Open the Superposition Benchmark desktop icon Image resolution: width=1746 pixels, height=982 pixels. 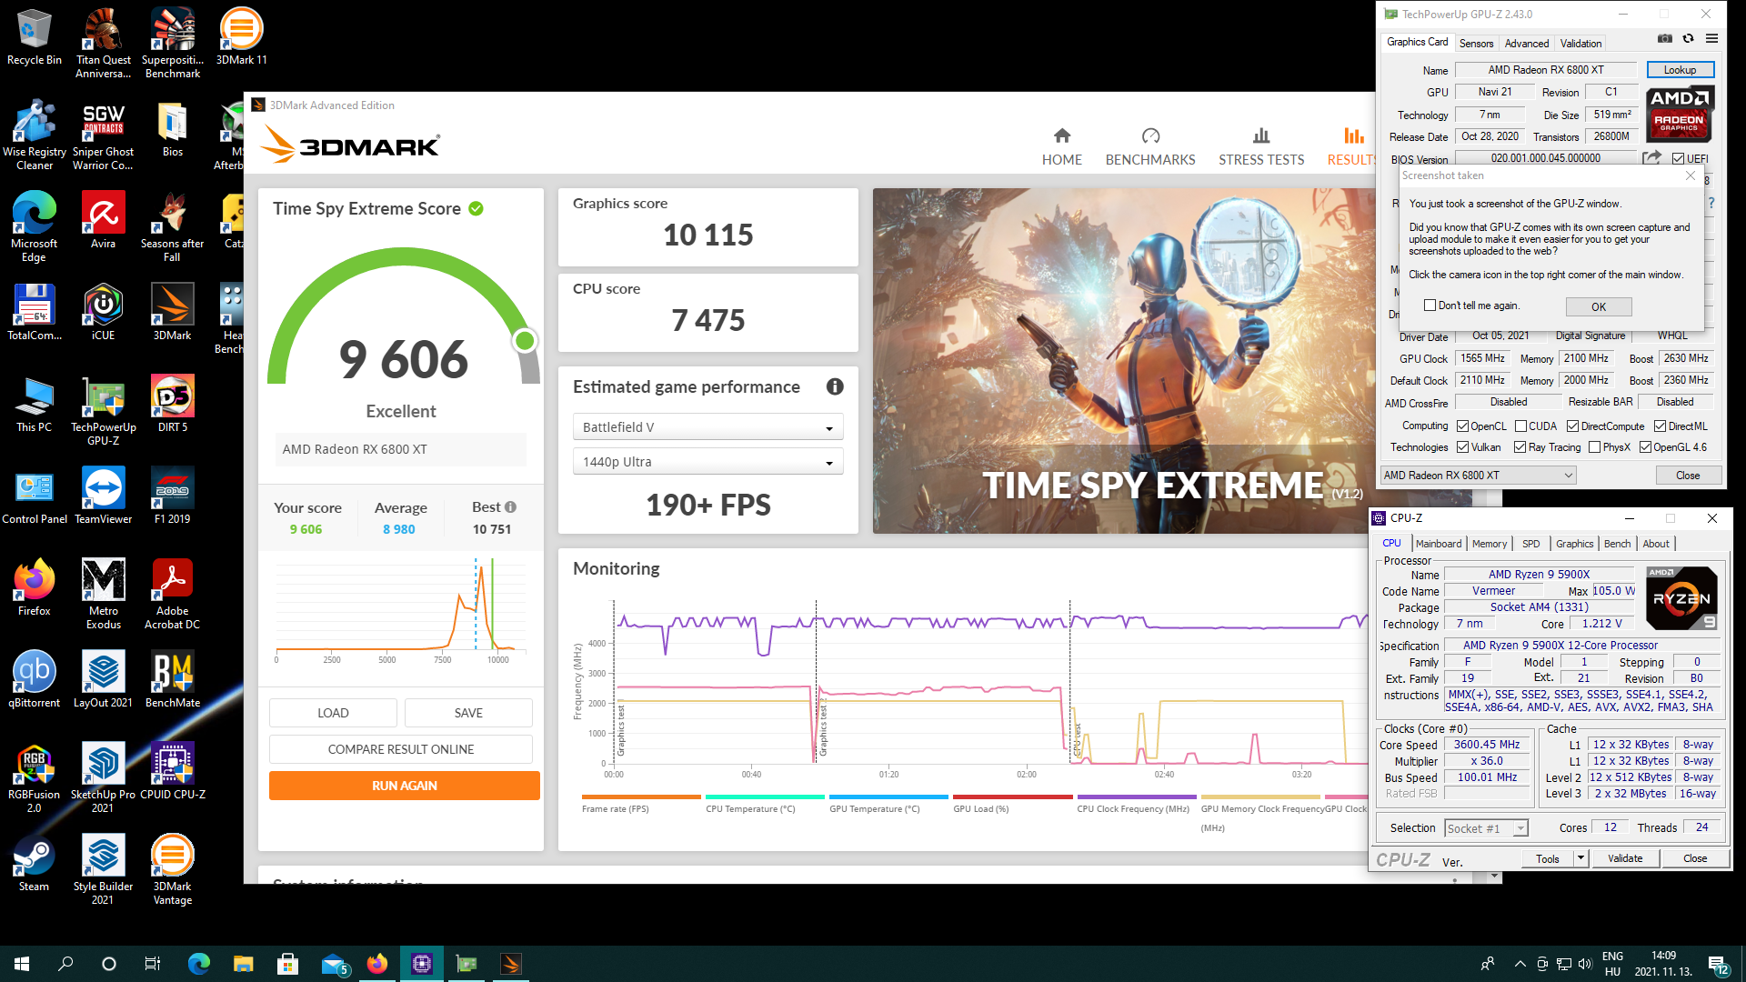(x=172, y=43)
